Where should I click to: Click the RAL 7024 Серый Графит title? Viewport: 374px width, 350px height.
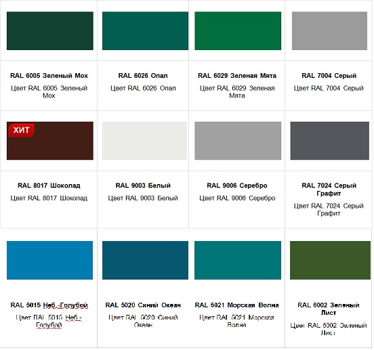pos(329,190)
